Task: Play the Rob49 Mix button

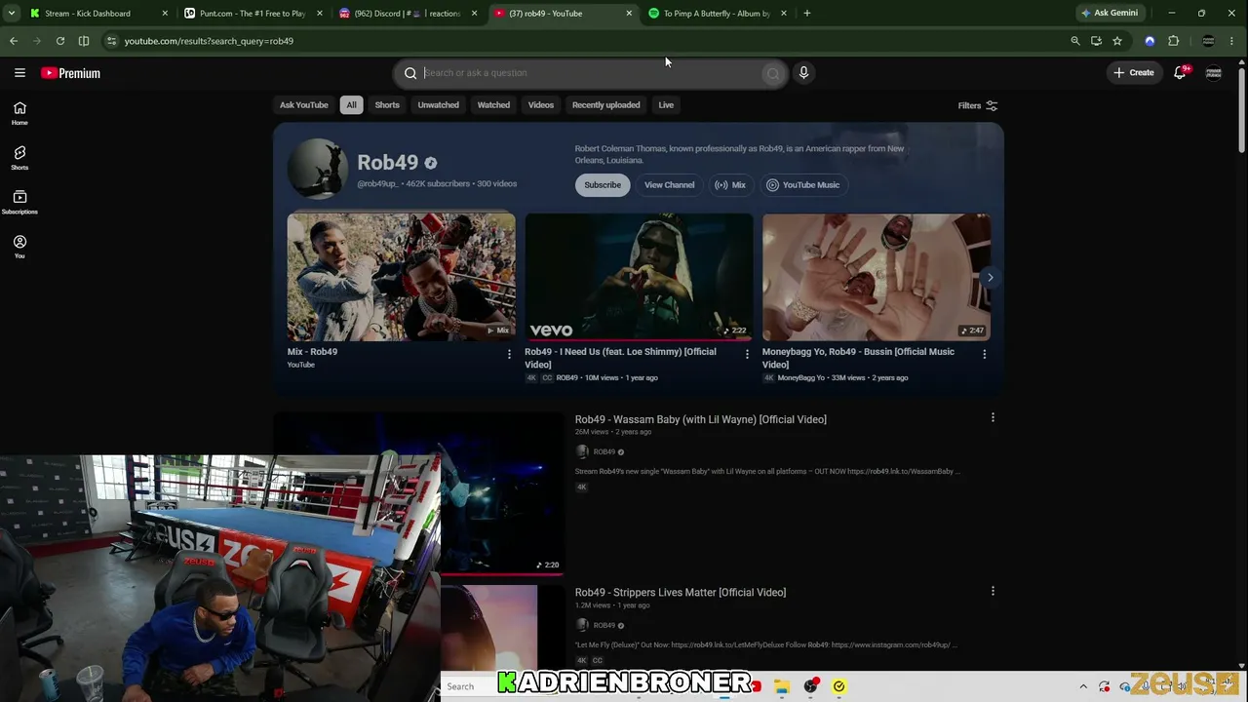Action: tap(730, 185)
